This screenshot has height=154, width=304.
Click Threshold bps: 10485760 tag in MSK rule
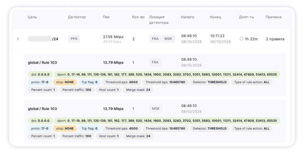pos(165,128)
